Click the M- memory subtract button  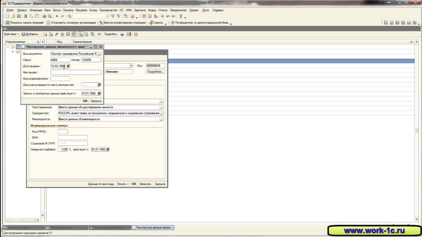174,16
